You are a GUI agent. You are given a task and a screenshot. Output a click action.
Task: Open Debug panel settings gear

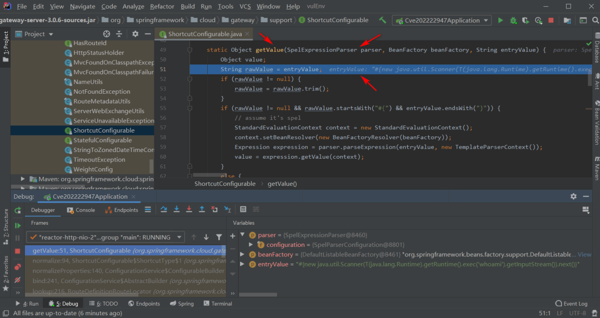click(x=573, y=196)
